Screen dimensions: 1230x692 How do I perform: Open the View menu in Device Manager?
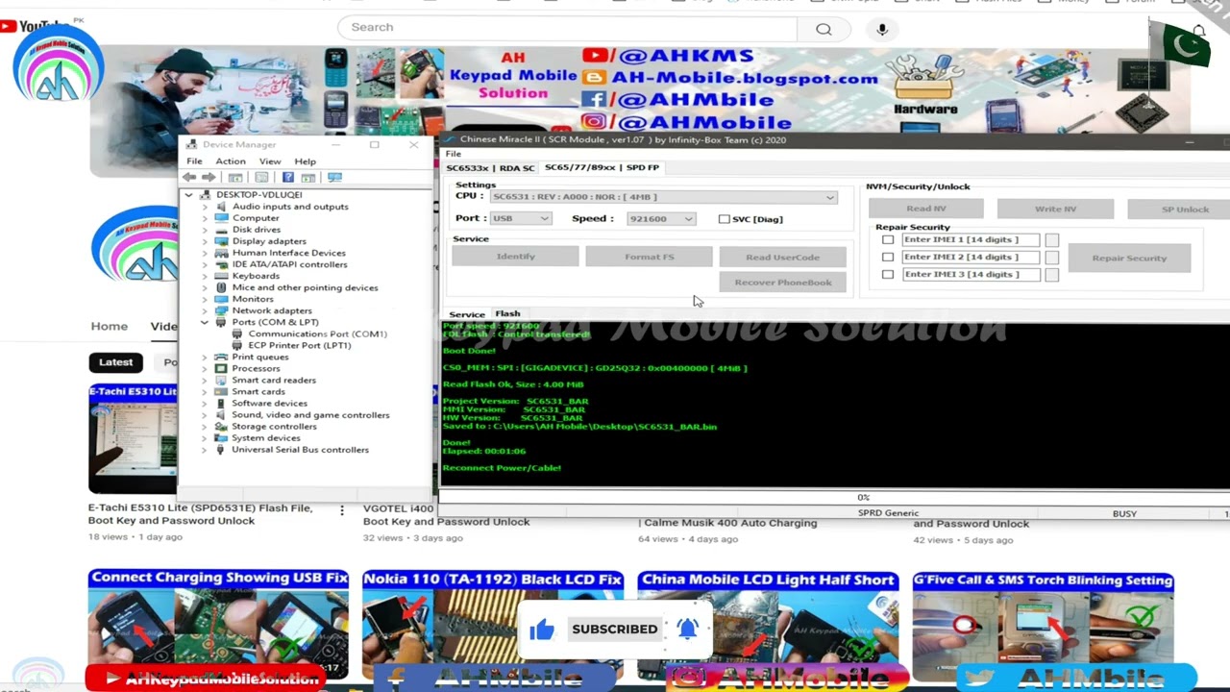270,161
